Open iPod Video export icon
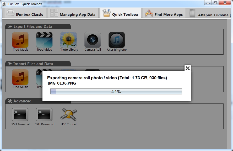This screenshot has width=233, height=151. click(45, 40)
